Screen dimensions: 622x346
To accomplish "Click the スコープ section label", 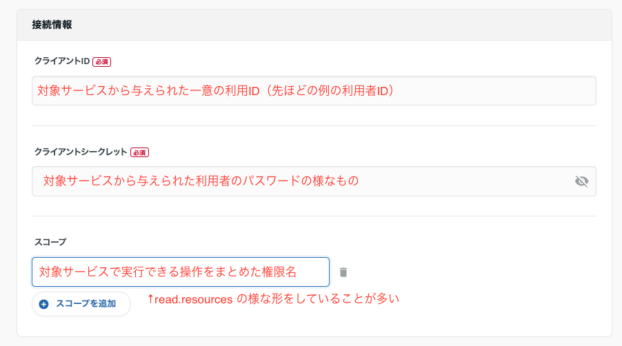I will pos(50,242).
